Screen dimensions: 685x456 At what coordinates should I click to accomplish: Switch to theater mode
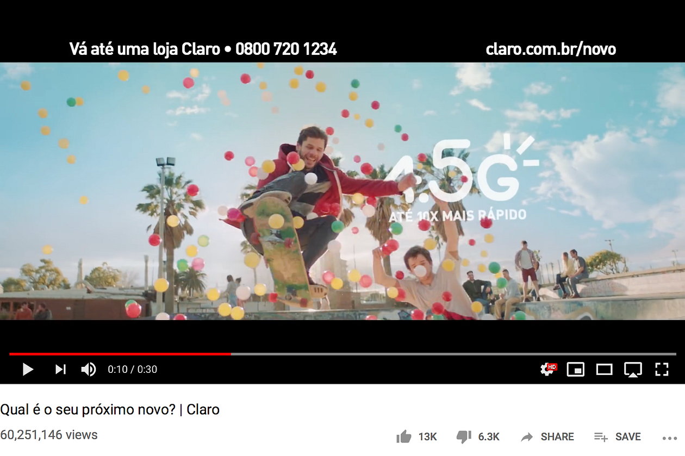click(605, 370)
